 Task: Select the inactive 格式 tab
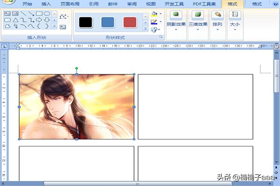click(257, 4)
